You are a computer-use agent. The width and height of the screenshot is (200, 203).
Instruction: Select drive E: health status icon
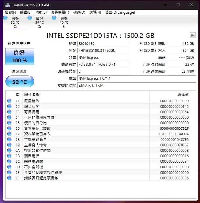[54, 18]
